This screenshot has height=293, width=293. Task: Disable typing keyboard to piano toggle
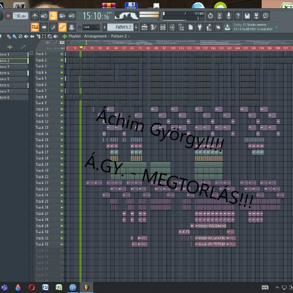(x=35, y=27)
